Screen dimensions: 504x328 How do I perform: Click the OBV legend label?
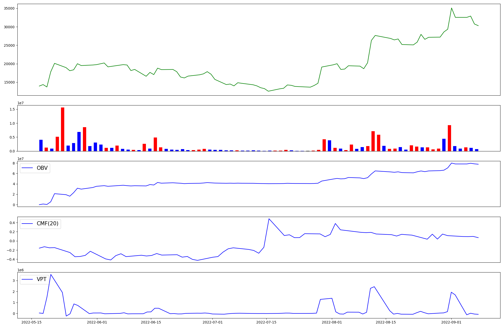tap(42, 168)
